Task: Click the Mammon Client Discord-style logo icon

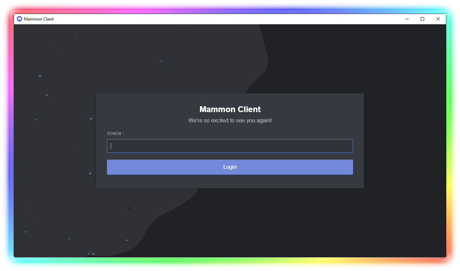Action: (x=19, y=19)
